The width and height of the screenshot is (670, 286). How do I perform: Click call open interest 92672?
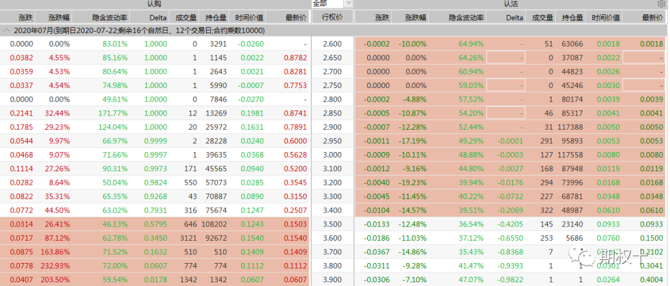tap(218, 238)
